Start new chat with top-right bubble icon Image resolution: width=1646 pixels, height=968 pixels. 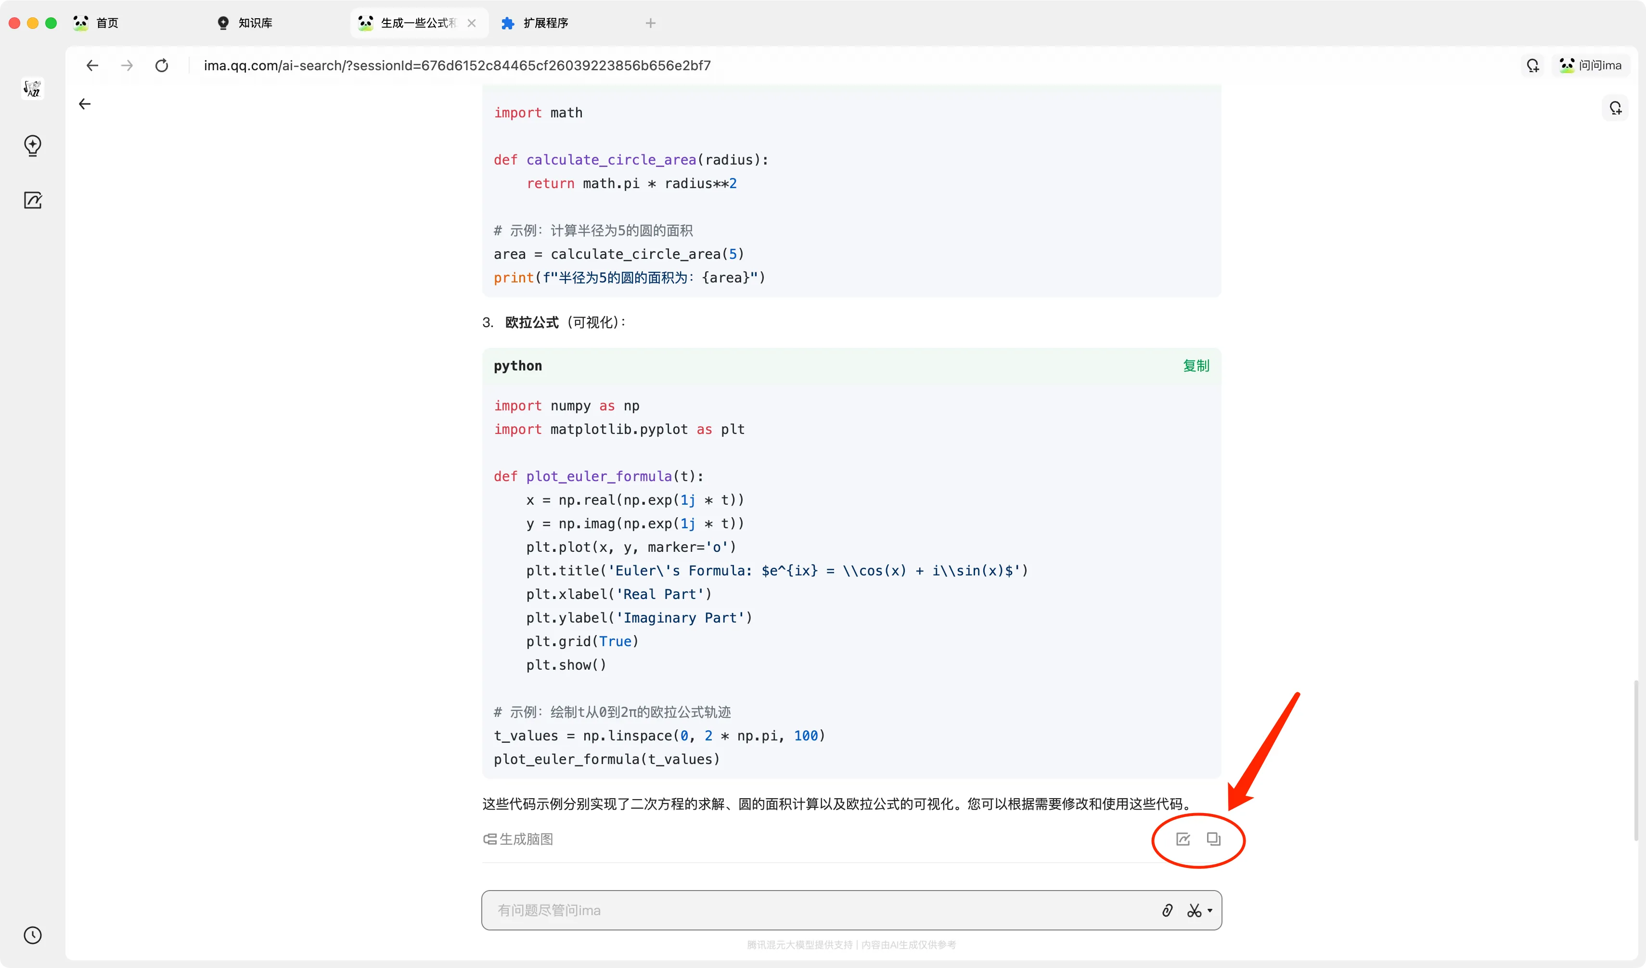pyautogui.click(x=1615, y=108)
